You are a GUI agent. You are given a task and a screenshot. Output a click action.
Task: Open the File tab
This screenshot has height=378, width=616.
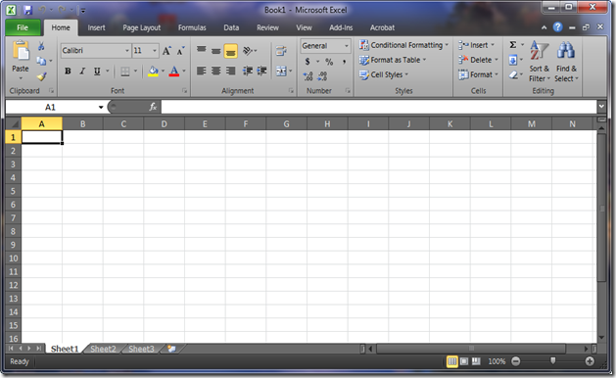coord(23,27)
